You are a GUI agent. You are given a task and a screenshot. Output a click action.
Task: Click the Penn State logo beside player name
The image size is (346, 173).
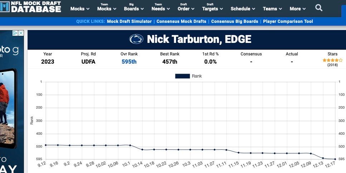click(136, 39)
